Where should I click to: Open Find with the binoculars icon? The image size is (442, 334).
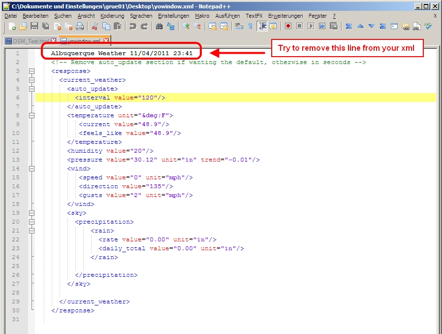click(159, 26)
